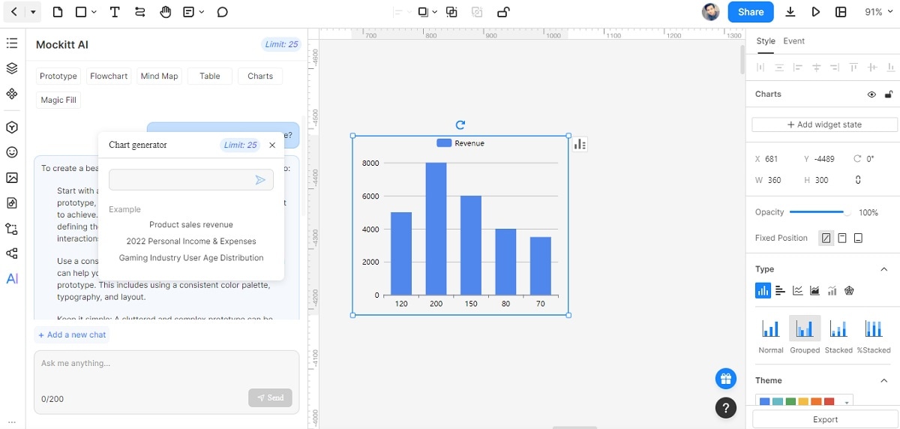Select the Prototype tab in Mockitt AI

coord(58,76)
